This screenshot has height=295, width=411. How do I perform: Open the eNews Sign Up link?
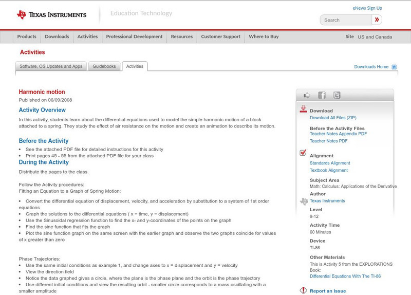pos(367,8)
